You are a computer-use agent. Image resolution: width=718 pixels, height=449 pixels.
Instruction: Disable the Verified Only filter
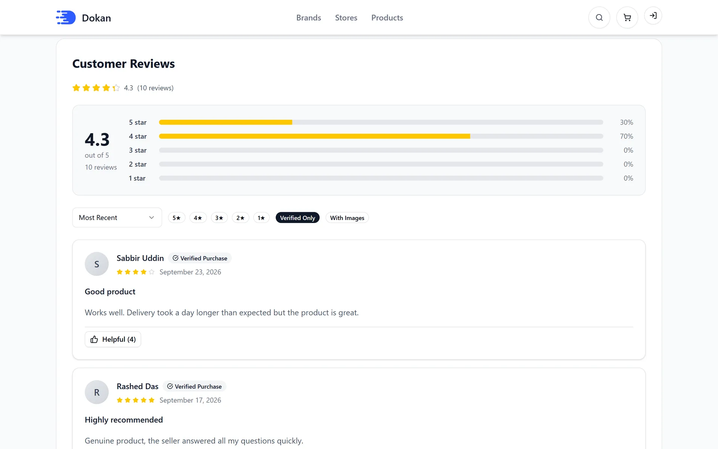pyautogui.click(x=298, y=218)
